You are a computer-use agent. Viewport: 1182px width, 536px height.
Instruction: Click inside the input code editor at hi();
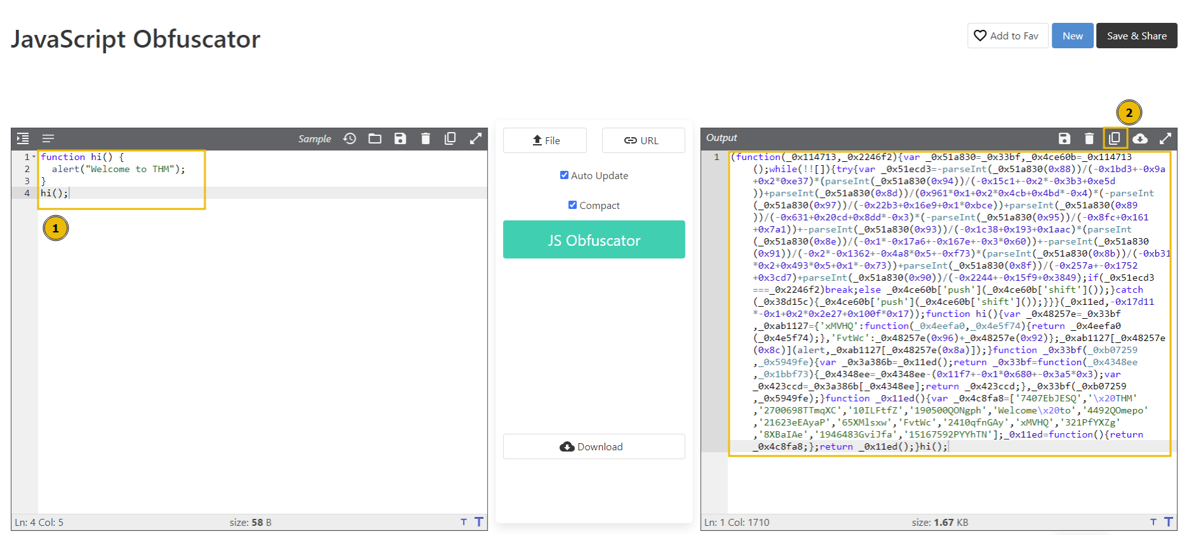click(x=54, y=193)
